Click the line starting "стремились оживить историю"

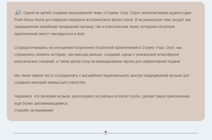pos(96,54)
